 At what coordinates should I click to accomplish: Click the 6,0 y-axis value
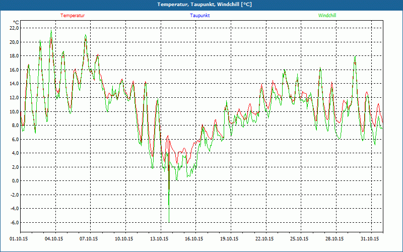coord(16,139)
